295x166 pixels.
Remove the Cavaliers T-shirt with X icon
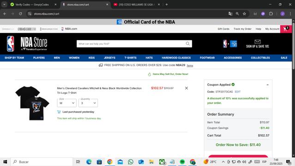(x=186, y=88)
